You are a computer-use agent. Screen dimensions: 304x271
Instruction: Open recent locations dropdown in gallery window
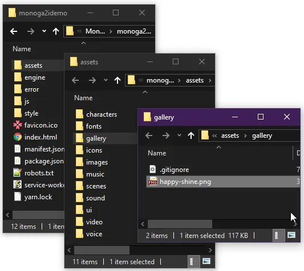tap(179, 135)
